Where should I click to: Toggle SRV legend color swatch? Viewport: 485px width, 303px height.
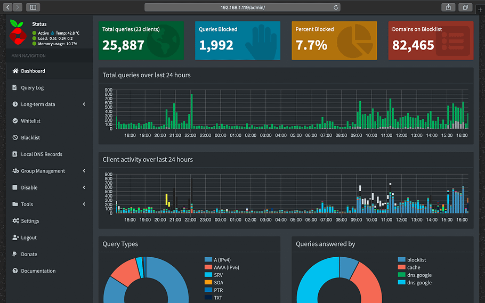[x=208, y=275]
